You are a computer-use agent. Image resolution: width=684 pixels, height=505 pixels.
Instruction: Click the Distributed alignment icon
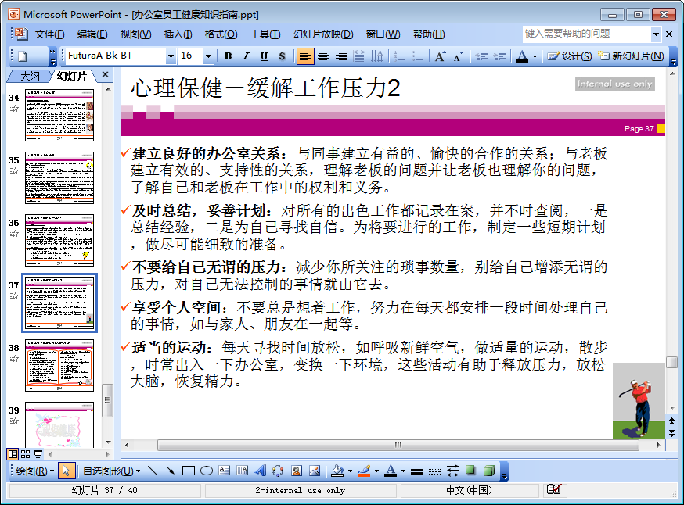359,56
